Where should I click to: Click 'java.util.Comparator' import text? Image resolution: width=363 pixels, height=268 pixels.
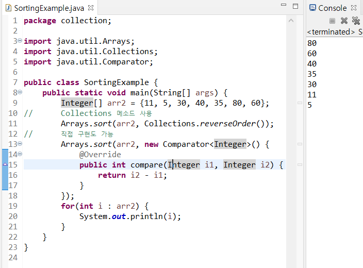103,62
